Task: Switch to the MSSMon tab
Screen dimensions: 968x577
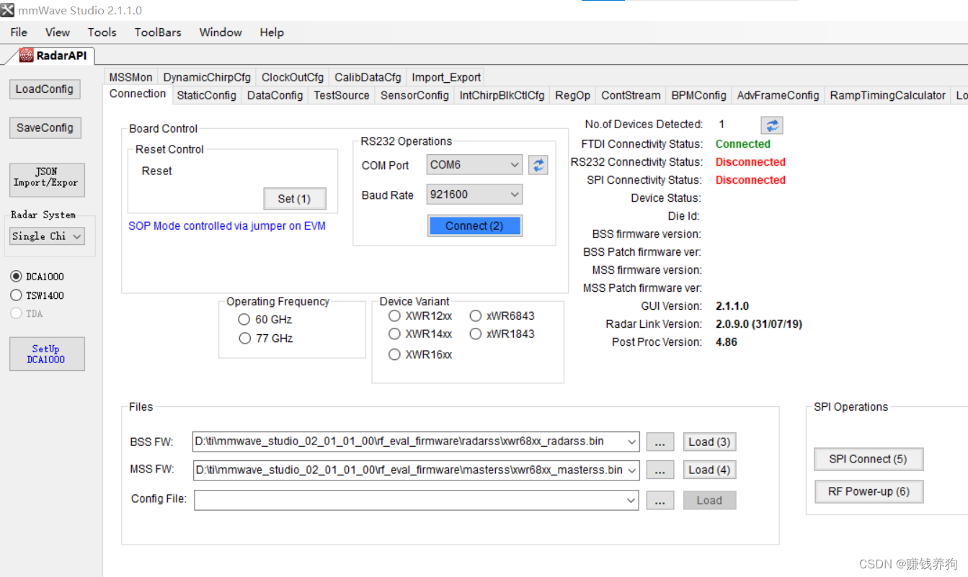Action: point(130,77)
